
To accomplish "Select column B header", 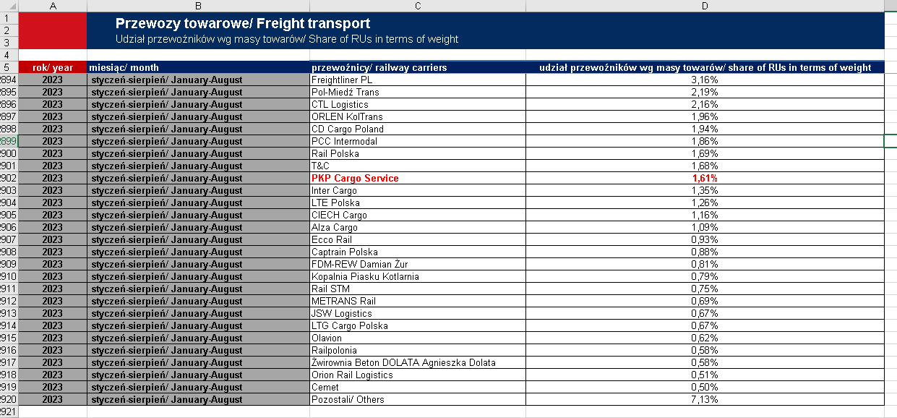I will tap(198, 6).
